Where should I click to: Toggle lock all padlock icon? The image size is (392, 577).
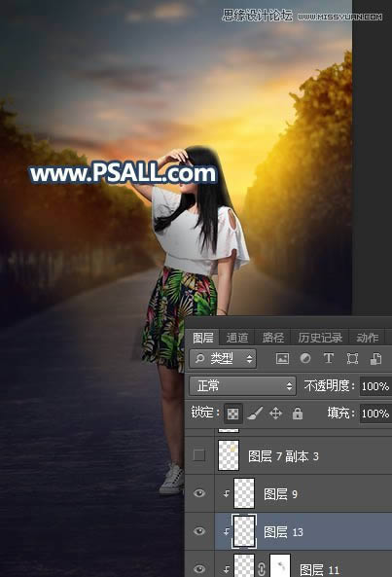(x=298, y=414)
